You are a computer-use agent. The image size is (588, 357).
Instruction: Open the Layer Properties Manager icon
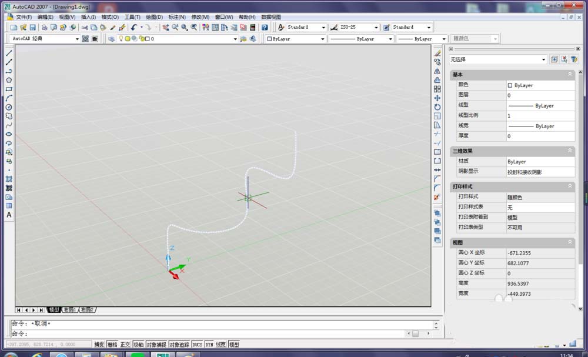tap(111, 39)
